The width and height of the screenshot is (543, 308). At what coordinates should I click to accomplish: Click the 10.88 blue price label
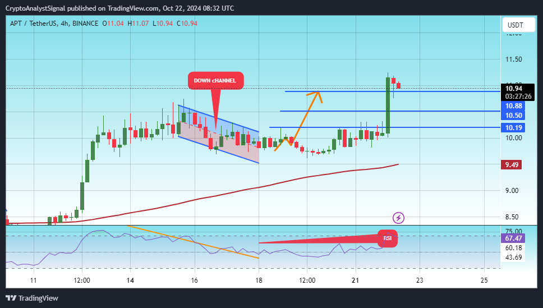point(514,106)
